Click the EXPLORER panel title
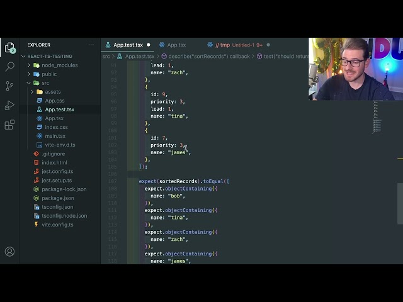 39,45
